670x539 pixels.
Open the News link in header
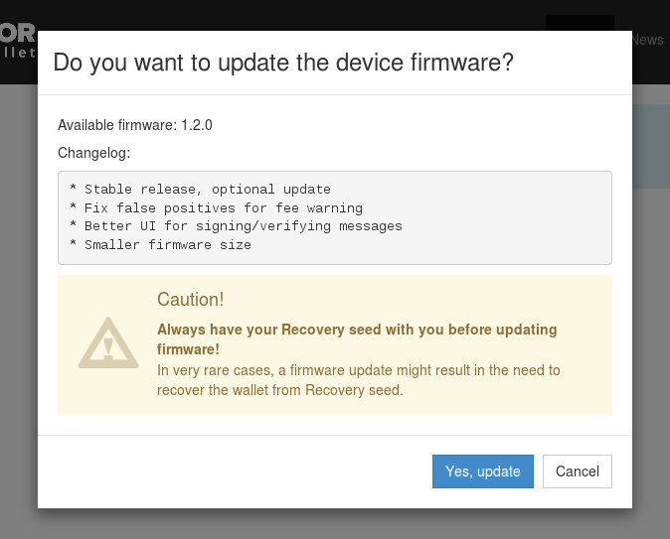point(648,40)
